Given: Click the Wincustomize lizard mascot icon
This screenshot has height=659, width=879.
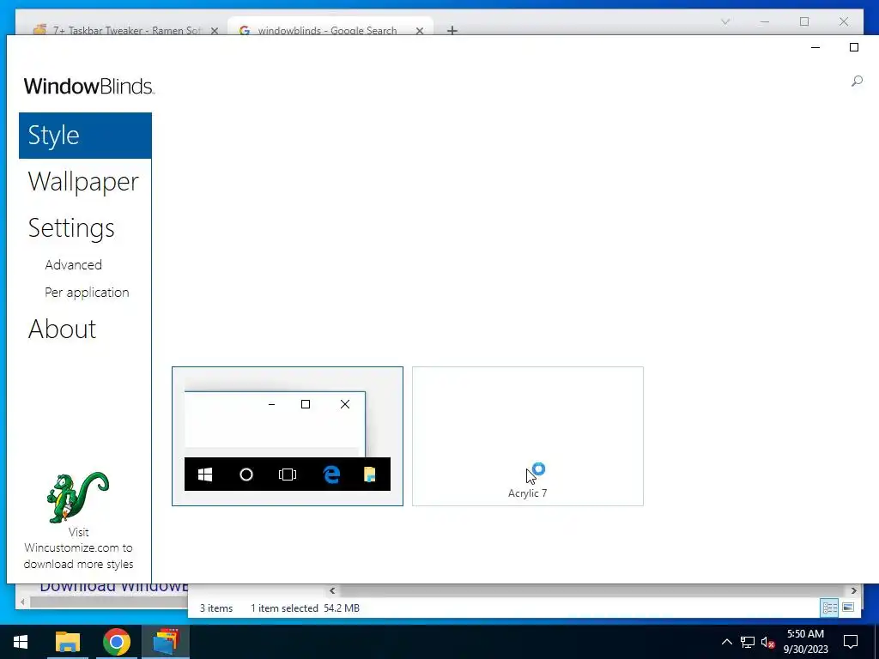Looking at the screenshot, I should [x=77, y=497].
